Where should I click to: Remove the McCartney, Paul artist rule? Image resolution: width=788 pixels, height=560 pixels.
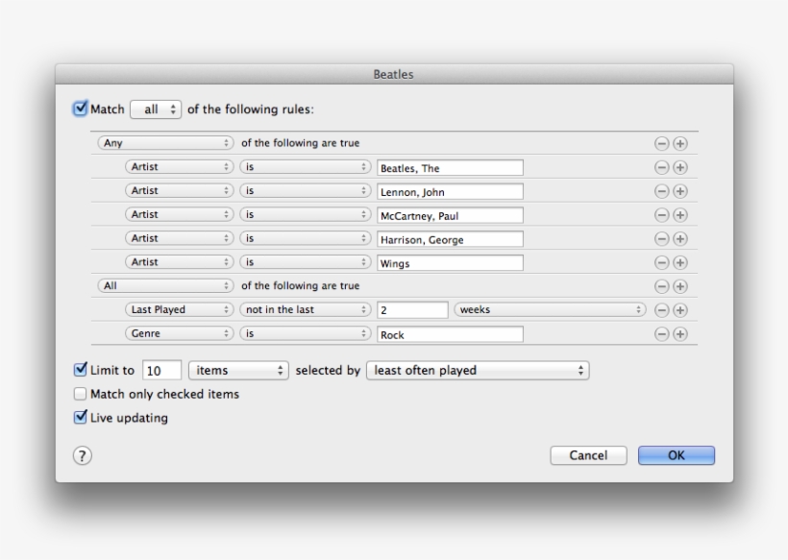click(662, 215)
